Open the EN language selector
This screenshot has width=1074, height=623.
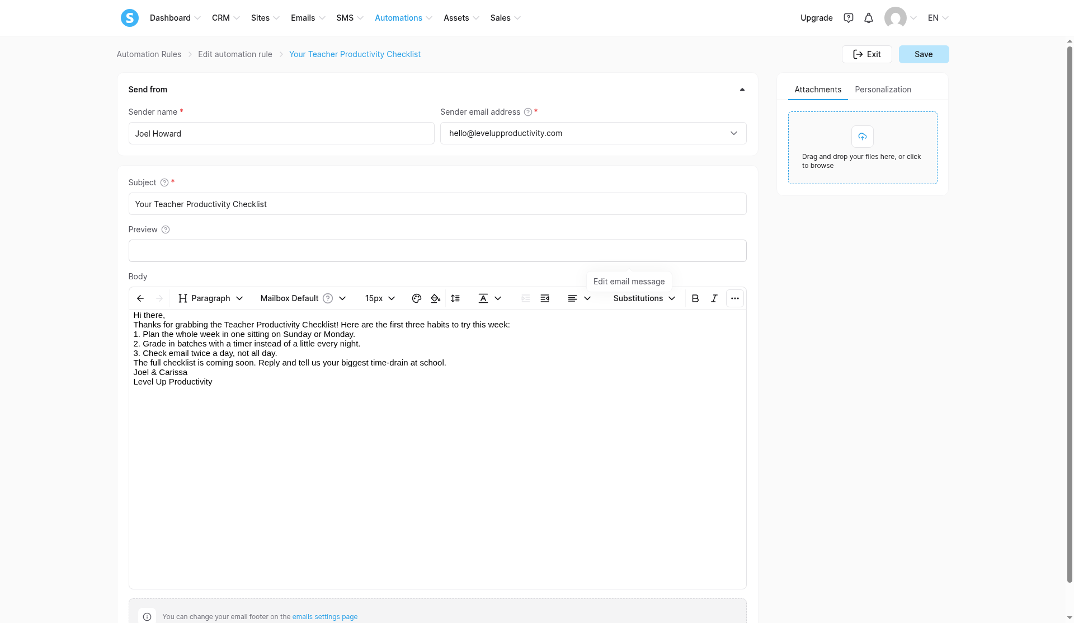(x=938, y=18)
